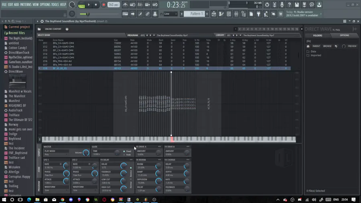Open LFO 2 Waveform Sine dropdown

click(85, 190)
